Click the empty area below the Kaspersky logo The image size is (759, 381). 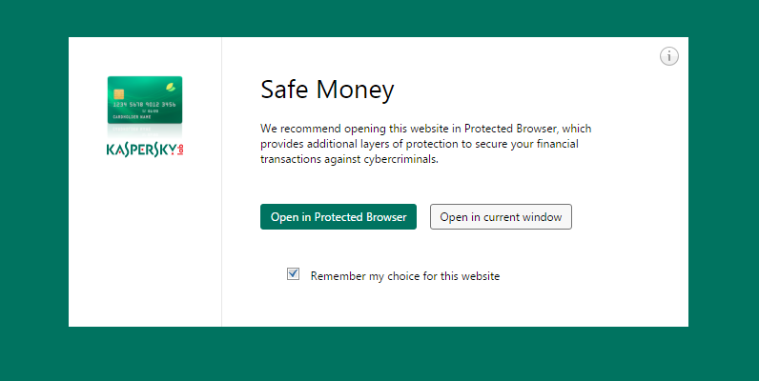144,248
